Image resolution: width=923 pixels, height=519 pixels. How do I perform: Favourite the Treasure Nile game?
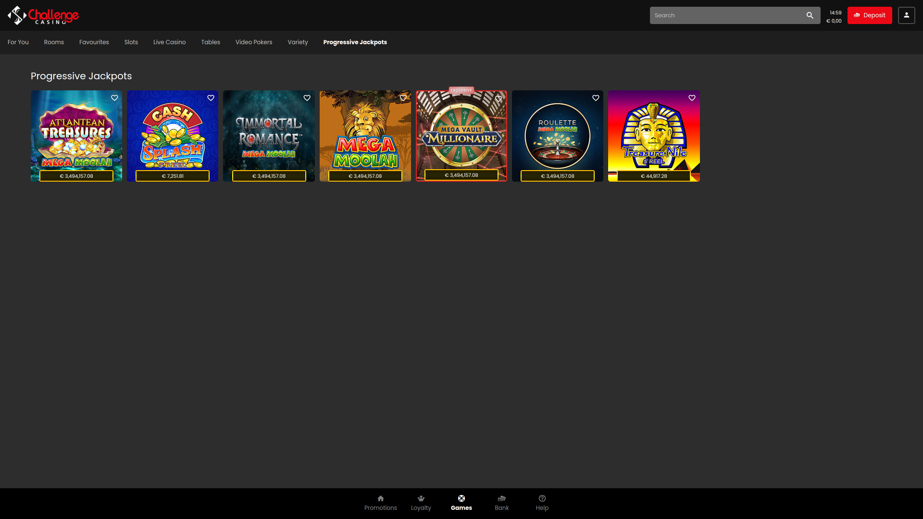point(692,98)
